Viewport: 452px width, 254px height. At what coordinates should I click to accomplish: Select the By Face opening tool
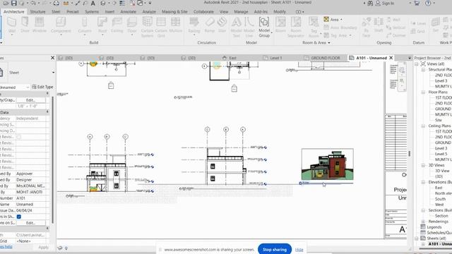pos(366,27)
